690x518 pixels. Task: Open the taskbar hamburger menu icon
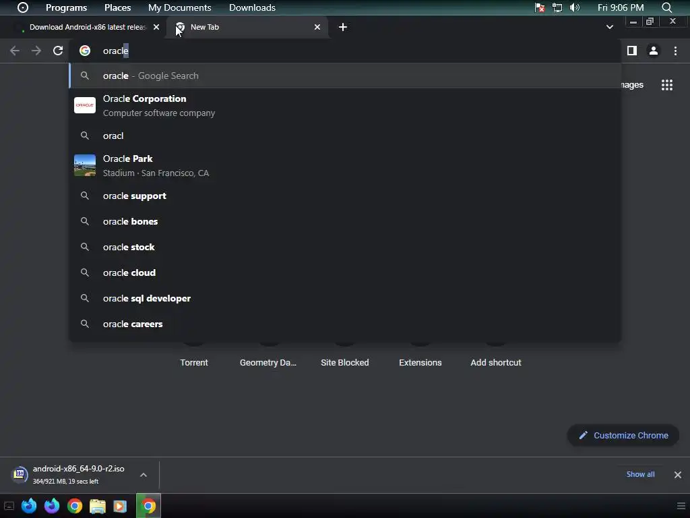point(681,506)
